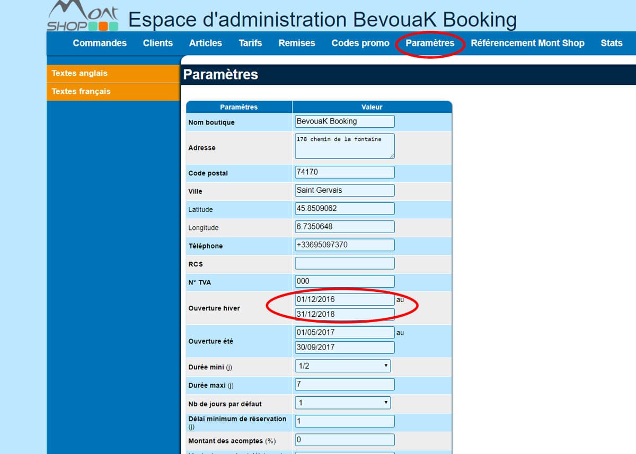The image size is (636, 454).
Task: Open the Remises section
Action: (297, 43)
